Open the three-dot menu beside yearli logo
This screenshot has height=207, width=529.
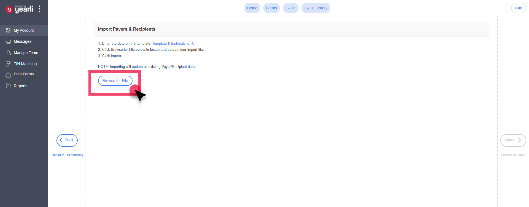[39, 9]
